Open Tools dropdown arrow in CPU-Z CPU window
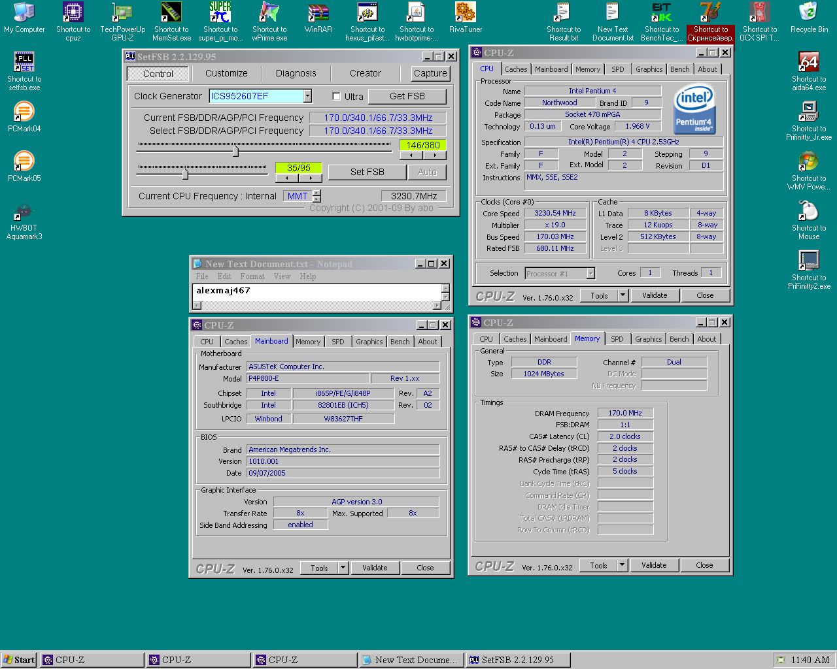The height and width of the screenshot is (669, 837). pos(623,295)
